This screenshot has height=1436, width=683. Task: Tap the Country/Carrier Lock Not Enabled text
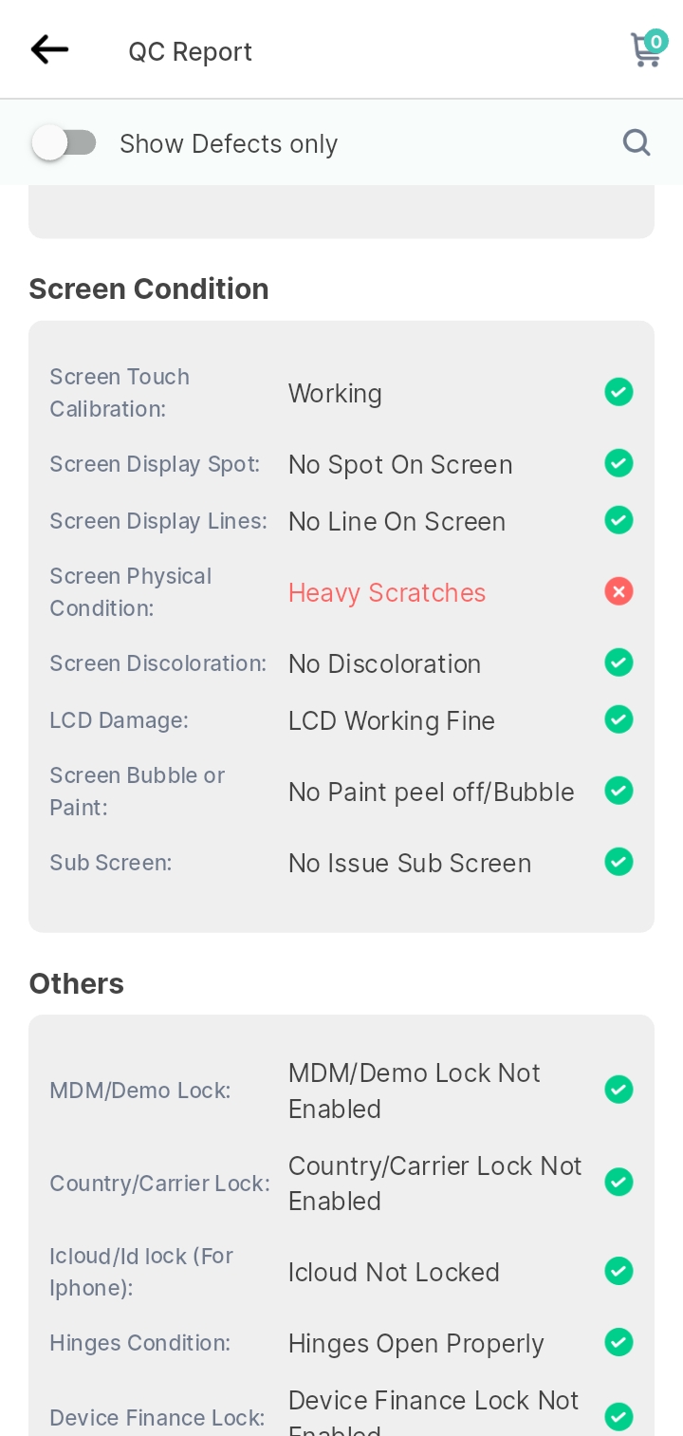tap(435, 1183)
